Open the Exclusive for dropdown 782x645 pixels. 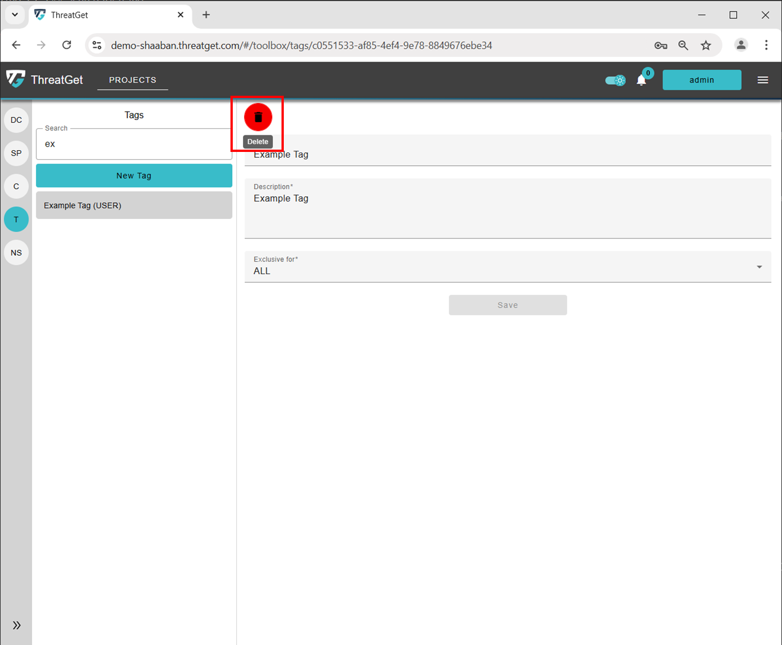click(x=507, y=267)
